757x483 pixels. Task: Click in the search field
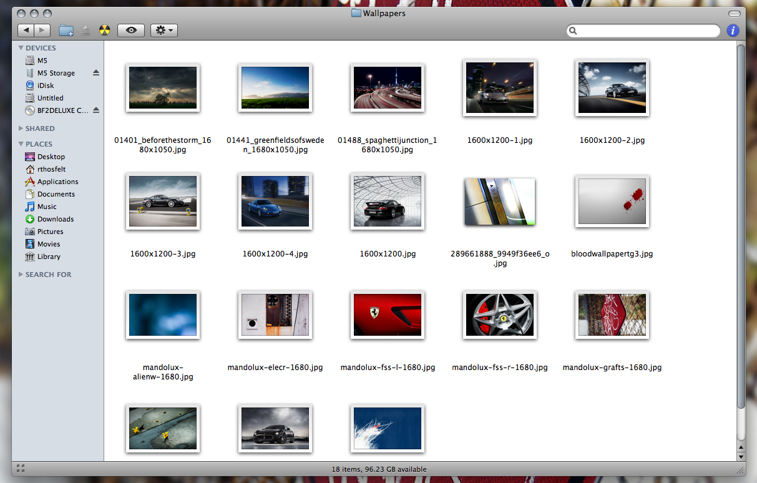click(x=643, y=31)
